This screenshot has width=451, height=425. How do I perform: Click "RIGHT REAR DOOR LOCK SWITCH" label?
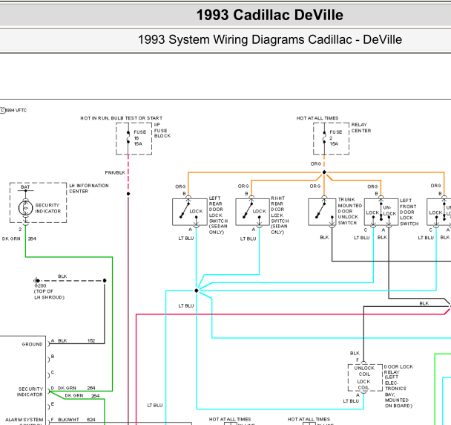click(280, 215)
